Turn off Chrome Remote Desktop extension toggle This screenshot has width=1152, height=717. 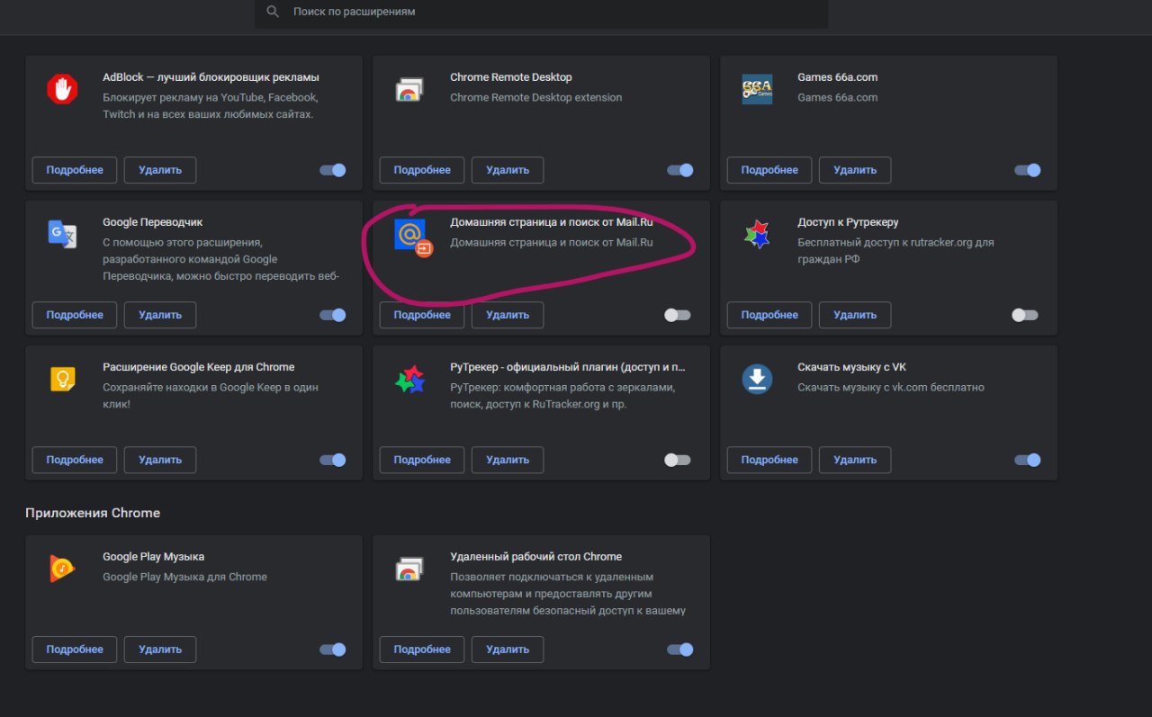click(680, 170)
